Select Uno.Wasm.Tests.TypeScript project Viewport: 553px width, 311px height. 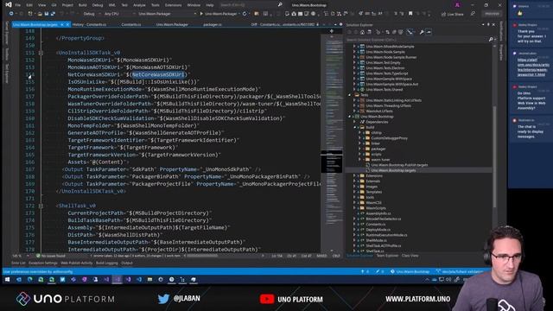(386, 73)
